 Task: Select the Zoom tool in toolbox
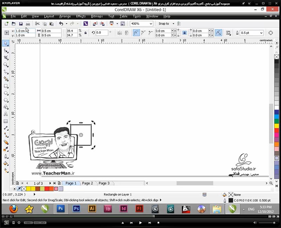point(6,65)
